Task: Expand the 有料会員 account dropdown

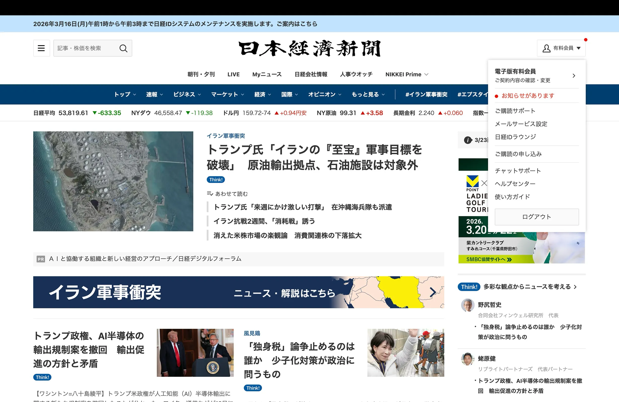Action: [x=561, y=48]
